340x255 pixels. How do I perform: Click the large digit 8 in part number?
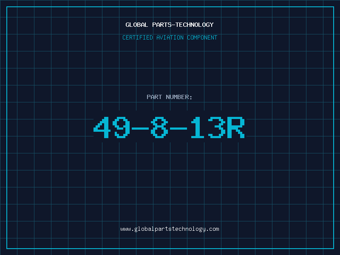pyautogui.click(x=159, y=127)
